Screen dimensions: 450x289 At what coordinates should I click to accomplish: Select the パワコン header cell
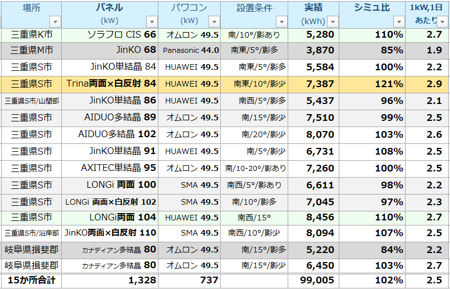pos(189,15)
